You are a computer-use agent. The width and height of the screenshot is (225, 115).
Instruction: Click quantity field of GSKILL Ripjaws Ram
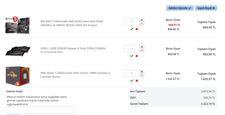[x=132, y=49]
